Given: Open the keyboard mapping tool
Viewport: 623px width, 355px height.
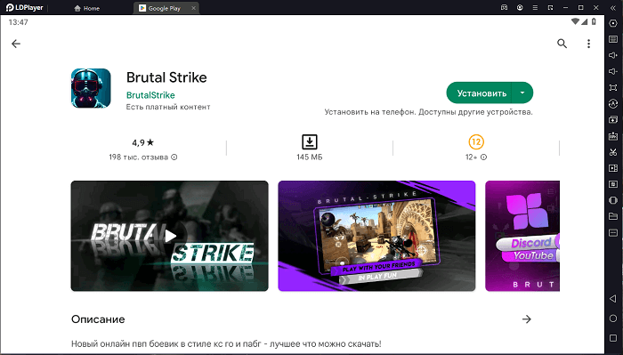Looking at the screenshot, I should point(613,39).
